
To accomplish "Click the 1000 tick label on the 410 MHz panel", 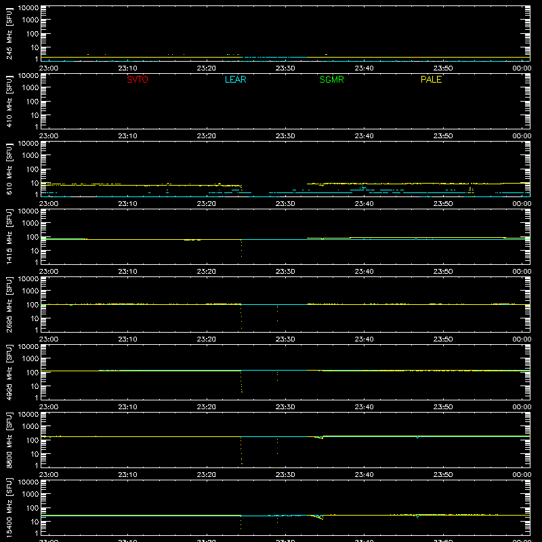I will point(30,88).
